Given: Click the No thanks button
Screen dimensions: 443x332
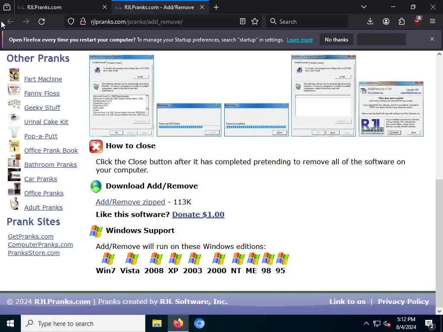Looking at the screenshot, I should (x=337, y=40).
